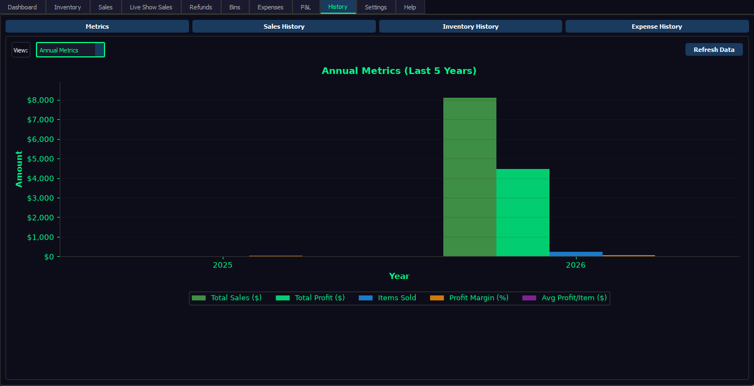Image resolution: width=754 pixels, height=386 pixels.
Task: Click the Total Sales ($) legend text
Action: click(x=236, y=298)
